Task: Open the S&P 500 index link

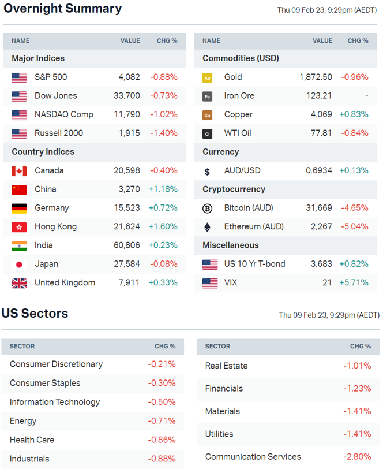Action: tap(50, 77)
